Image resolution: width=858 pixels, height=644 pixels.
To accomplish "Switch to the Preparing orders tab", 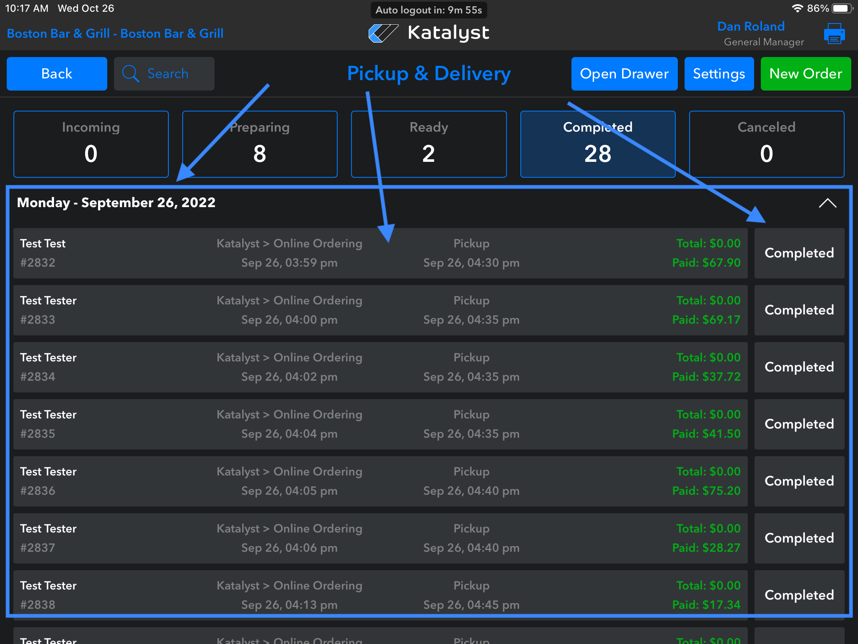I will pos(260,144).
